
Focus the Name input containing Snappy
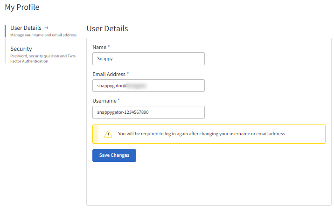pyautogui.click(x=148, y=59)
